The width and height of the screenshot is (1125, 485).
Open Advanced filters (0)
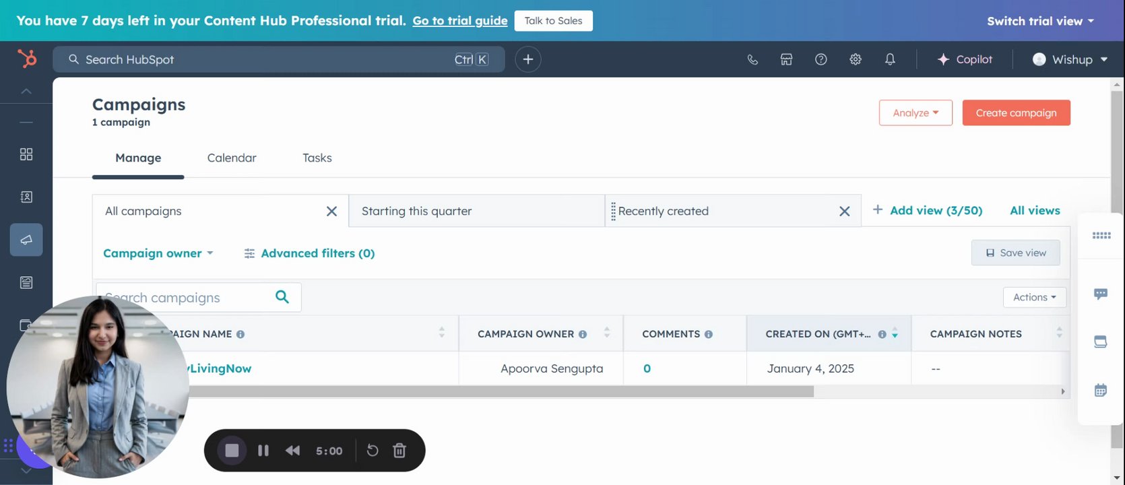(309, 253)
